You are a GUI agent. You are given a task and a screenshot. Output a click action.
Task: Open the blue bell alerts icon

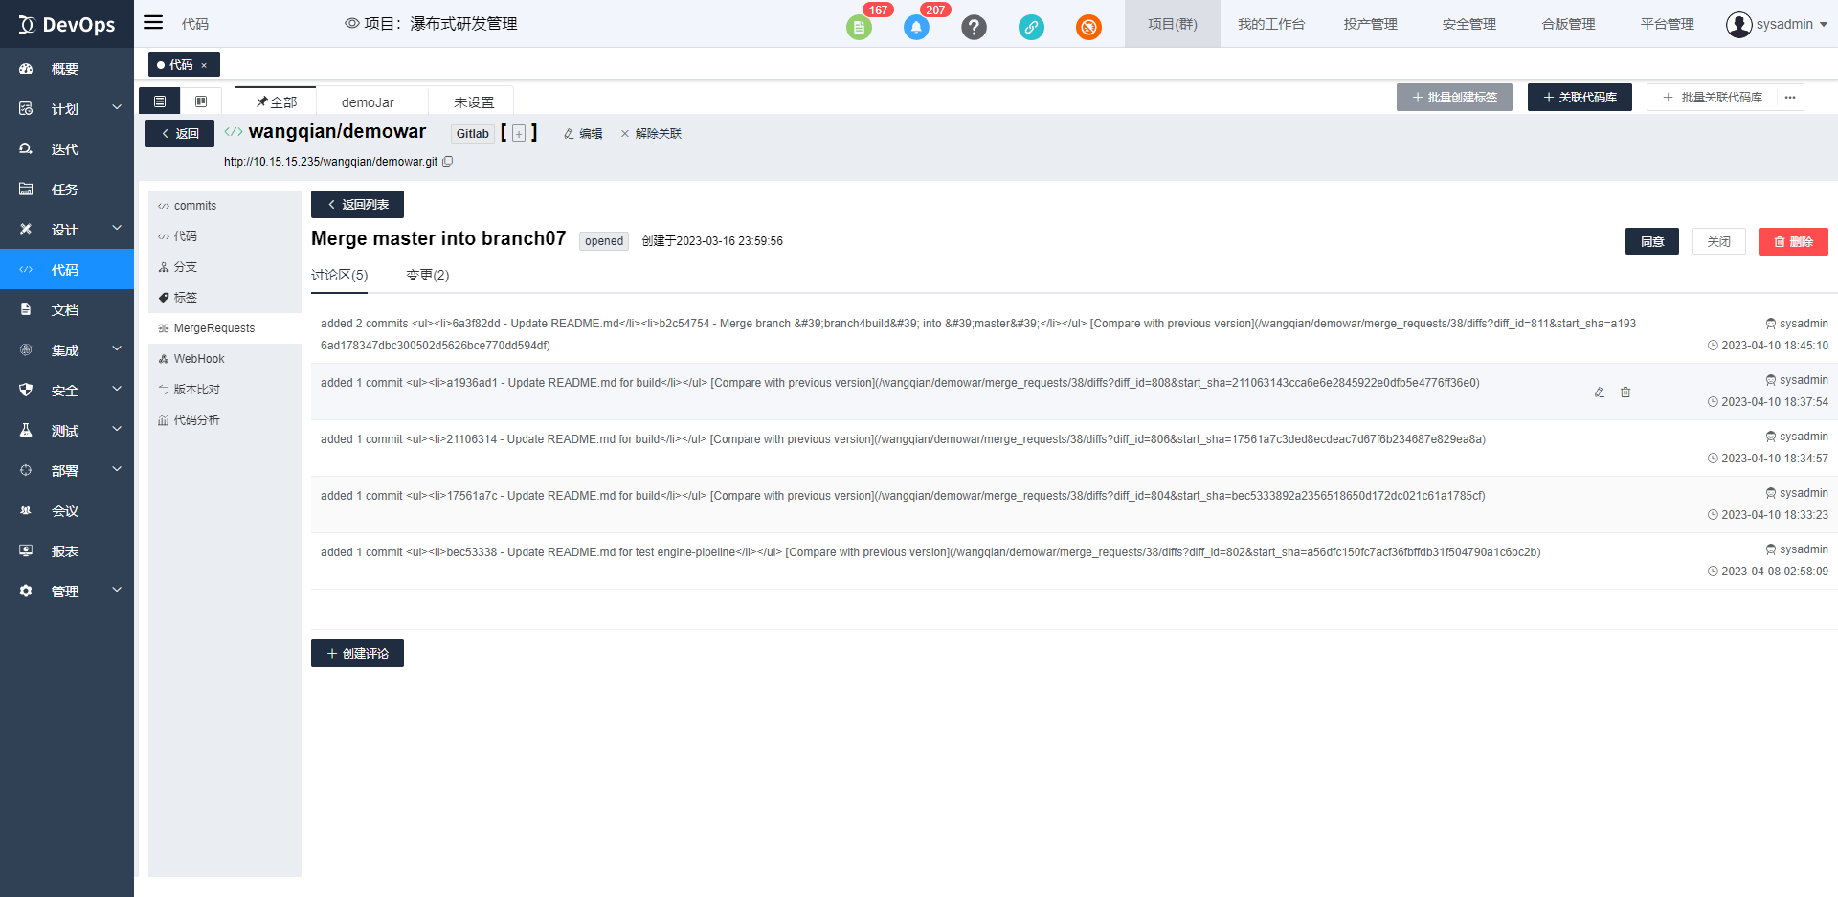tap(916, 27)
